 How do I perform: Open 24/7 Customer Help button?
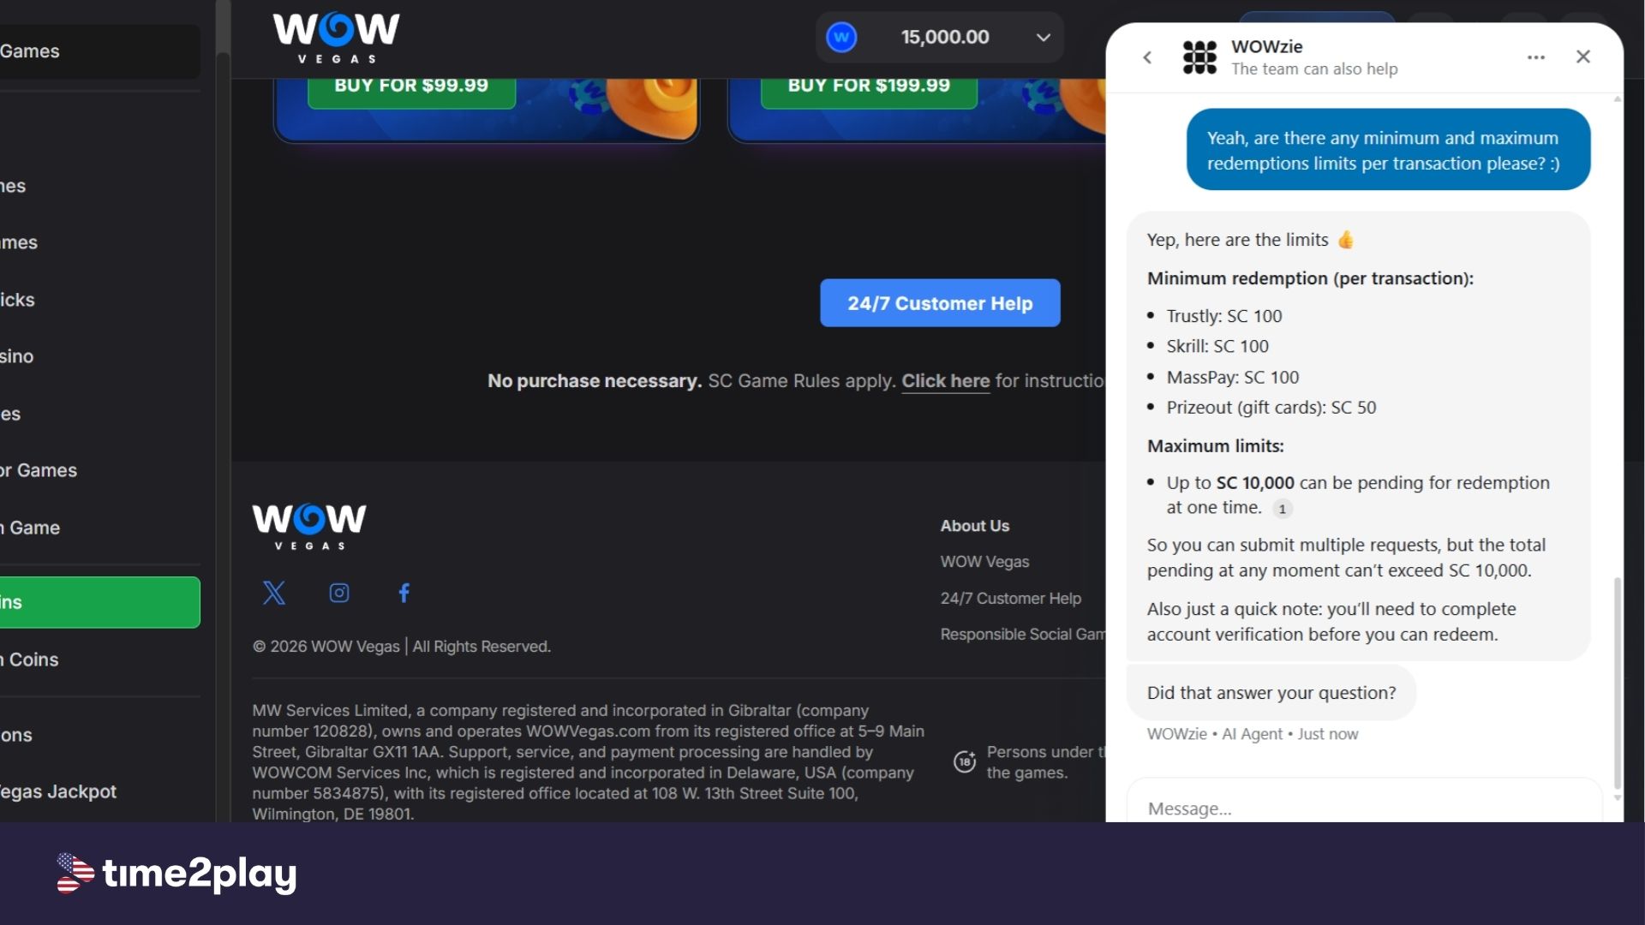point(940,303)
